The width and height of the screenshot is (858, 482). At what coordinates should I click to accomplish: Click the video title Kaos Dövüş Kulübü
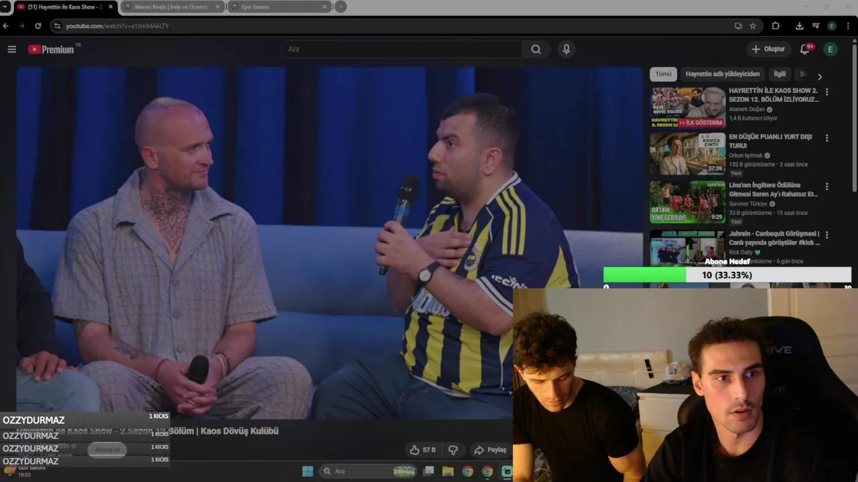click(147, 431)
